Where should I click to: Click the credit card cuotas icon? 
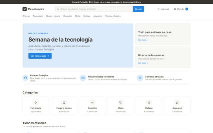(x=83, y=78)
